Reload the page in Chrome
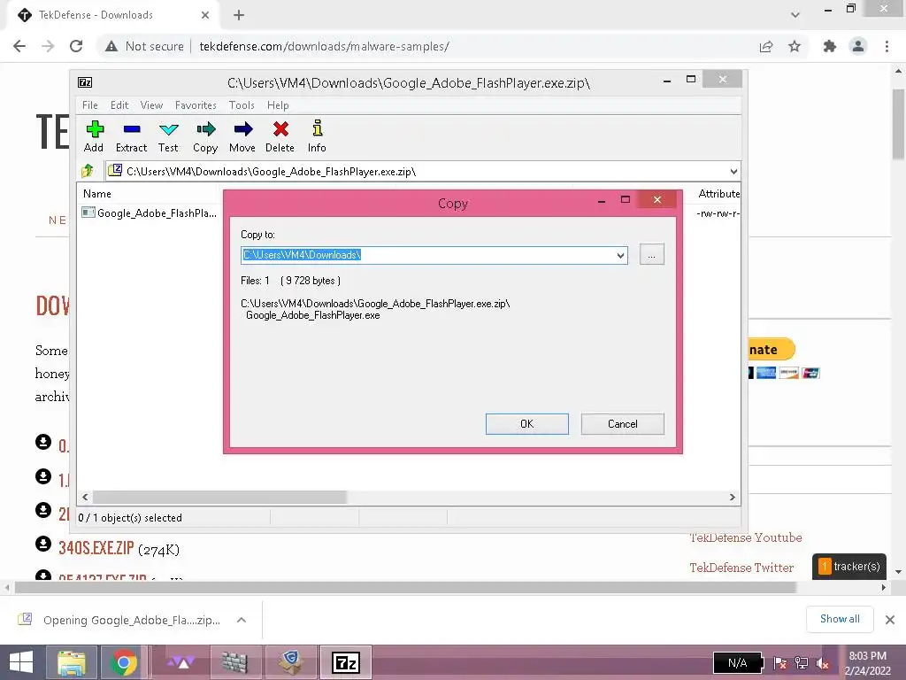Image resolution: width=906 pixels, height=680 pixels. pyautogui.click(x=76, y=46)
